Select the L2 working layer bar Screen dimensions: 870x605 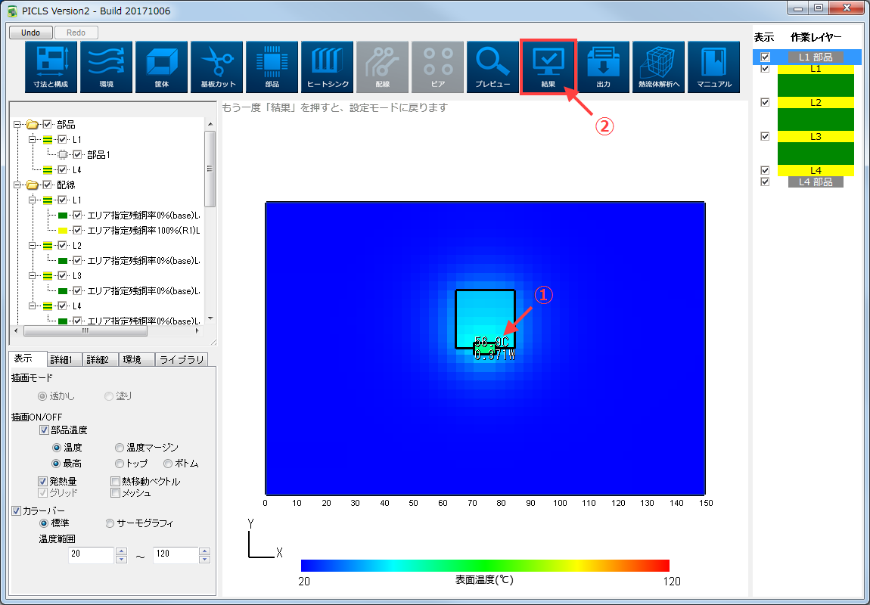pos(815,103)
